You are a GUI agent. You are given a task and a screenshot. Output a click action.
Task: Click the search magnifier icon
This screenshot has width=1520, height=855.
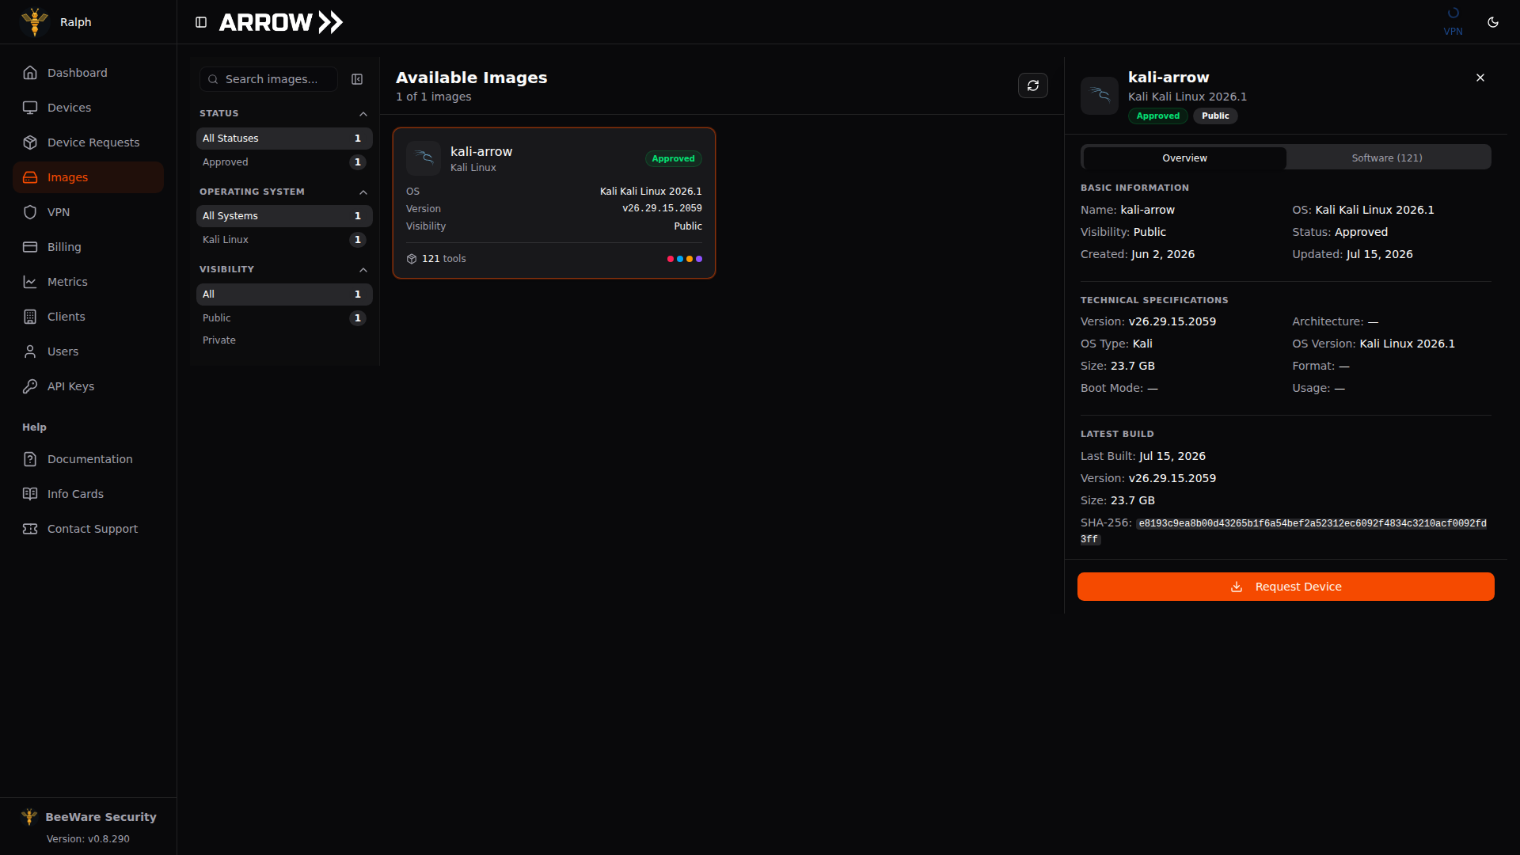[x=213, y=79]
